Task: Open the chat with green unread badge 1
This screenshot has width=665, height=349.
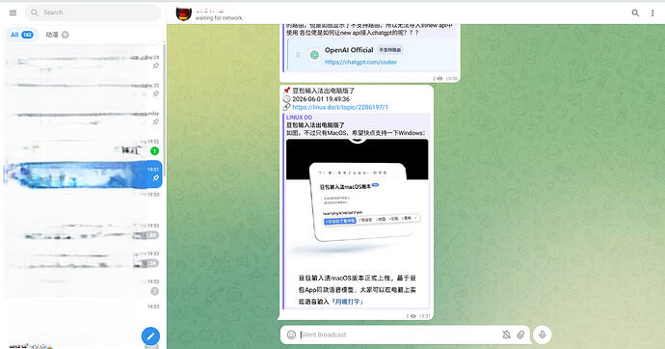Action: tap(83, 147)
